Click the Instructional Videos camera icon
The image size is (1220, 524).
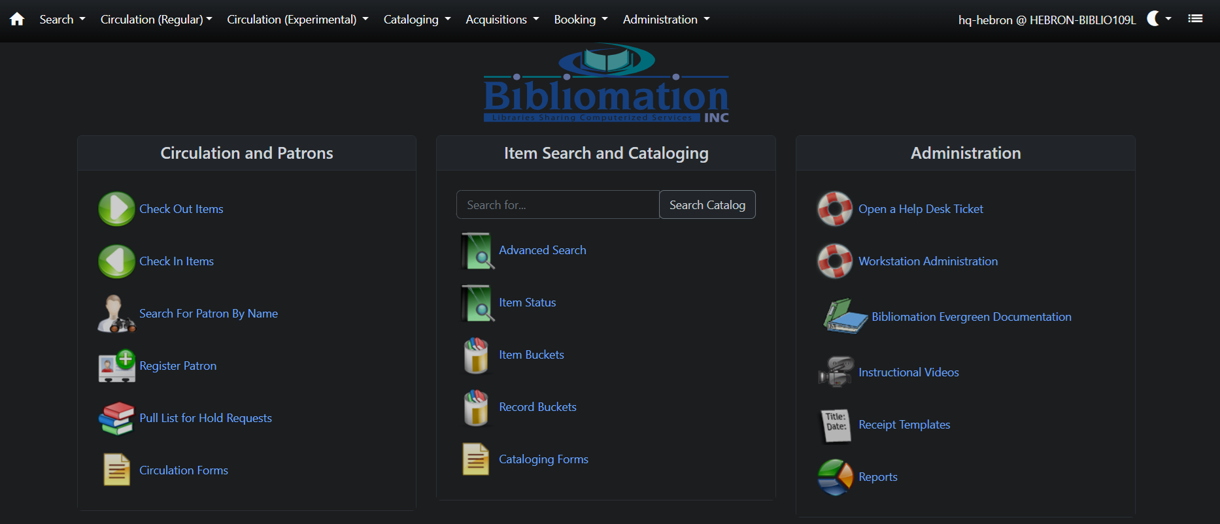(x=835, y=372)
